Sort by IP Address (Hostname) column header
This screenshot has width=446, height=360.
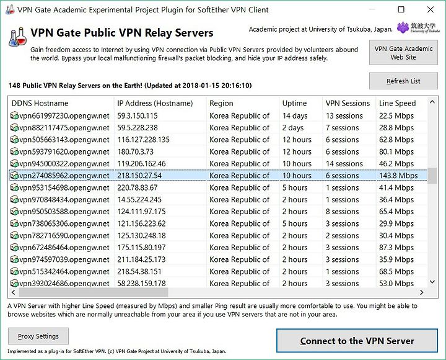point(160,103)
